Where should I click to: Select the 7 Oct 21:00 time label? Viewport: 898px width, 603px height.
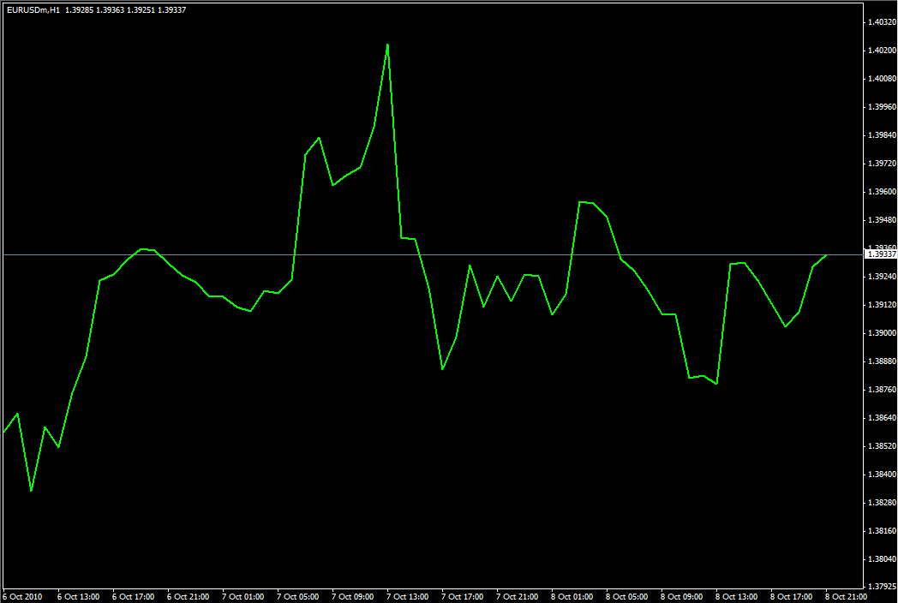pyautogui.click(x=518, y=597)
